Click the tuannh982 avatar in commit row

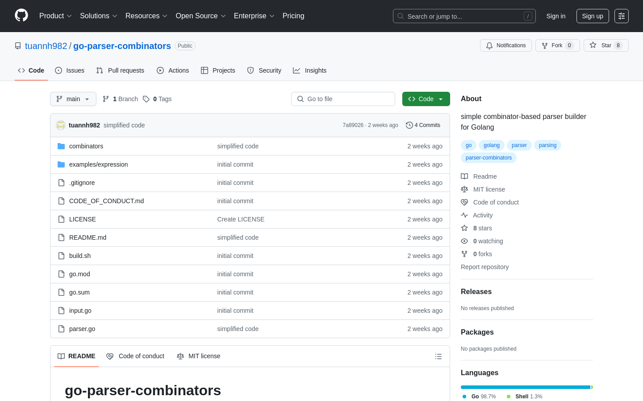tap(61, 125)
